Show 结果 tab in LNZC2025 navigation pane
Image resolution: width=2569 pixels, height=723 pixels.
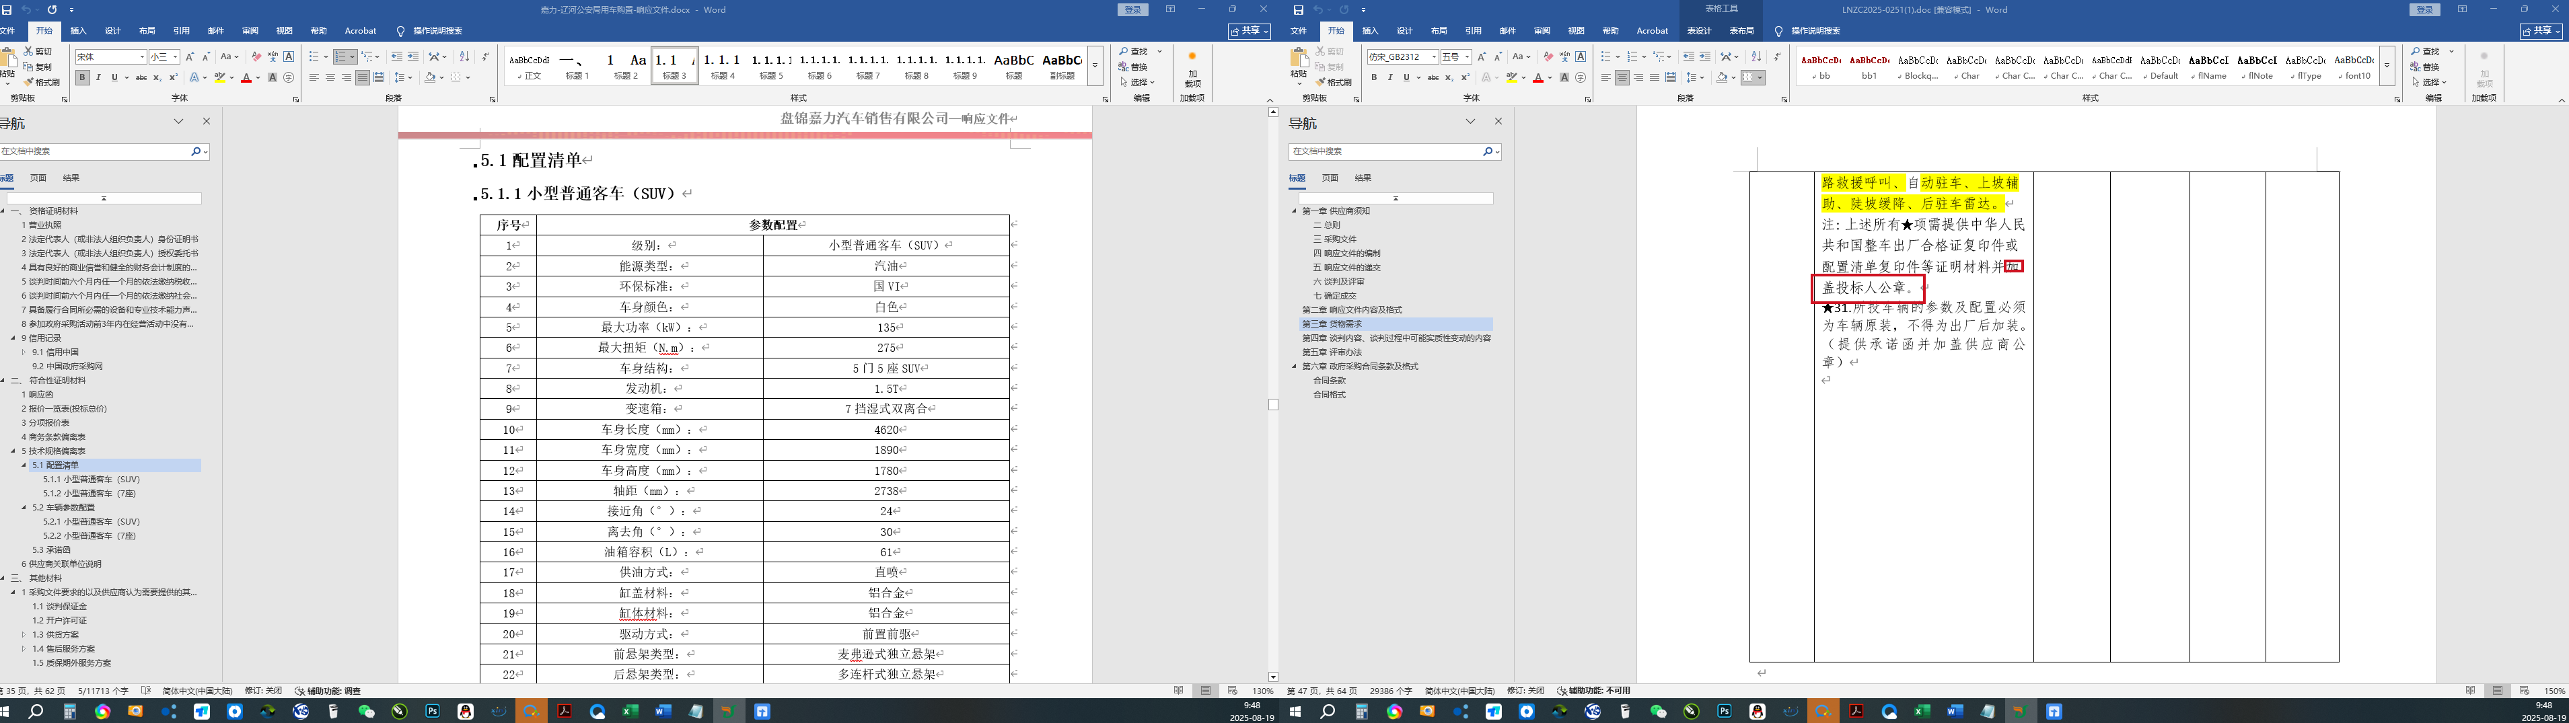(1363, 178)
